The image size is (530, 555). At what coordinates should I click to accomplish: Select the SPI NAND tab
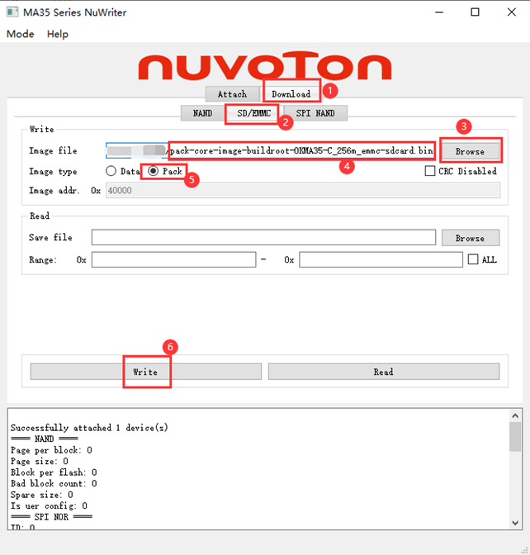point(315,113)
